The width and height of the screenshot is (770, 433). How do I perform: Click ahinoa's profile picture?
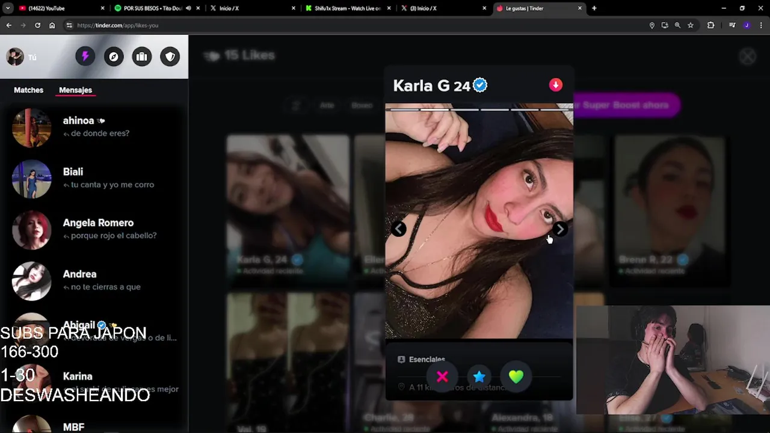pyautogui.click(x=31, y=127)
